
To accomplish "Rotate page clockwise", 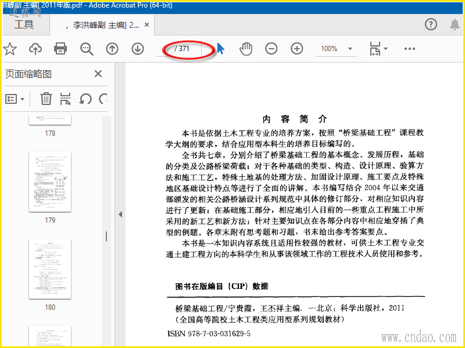I will tap(103, 99).
